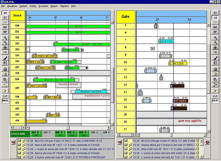The width and height of the screenshot is (221, 161).
Task: Click the up arrow of the Gate chart vertical scrollbar
Action: tap(209, 25)
